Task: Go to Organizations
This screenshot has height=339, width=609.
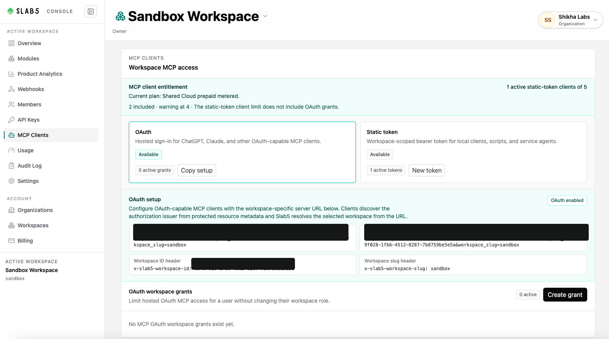Action: pos(51,210)
